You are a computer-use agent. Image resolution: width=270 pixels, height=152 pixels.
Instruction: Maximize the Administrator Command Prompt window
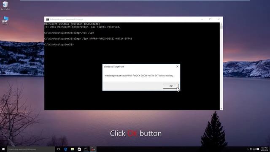(x=210, y=19)
